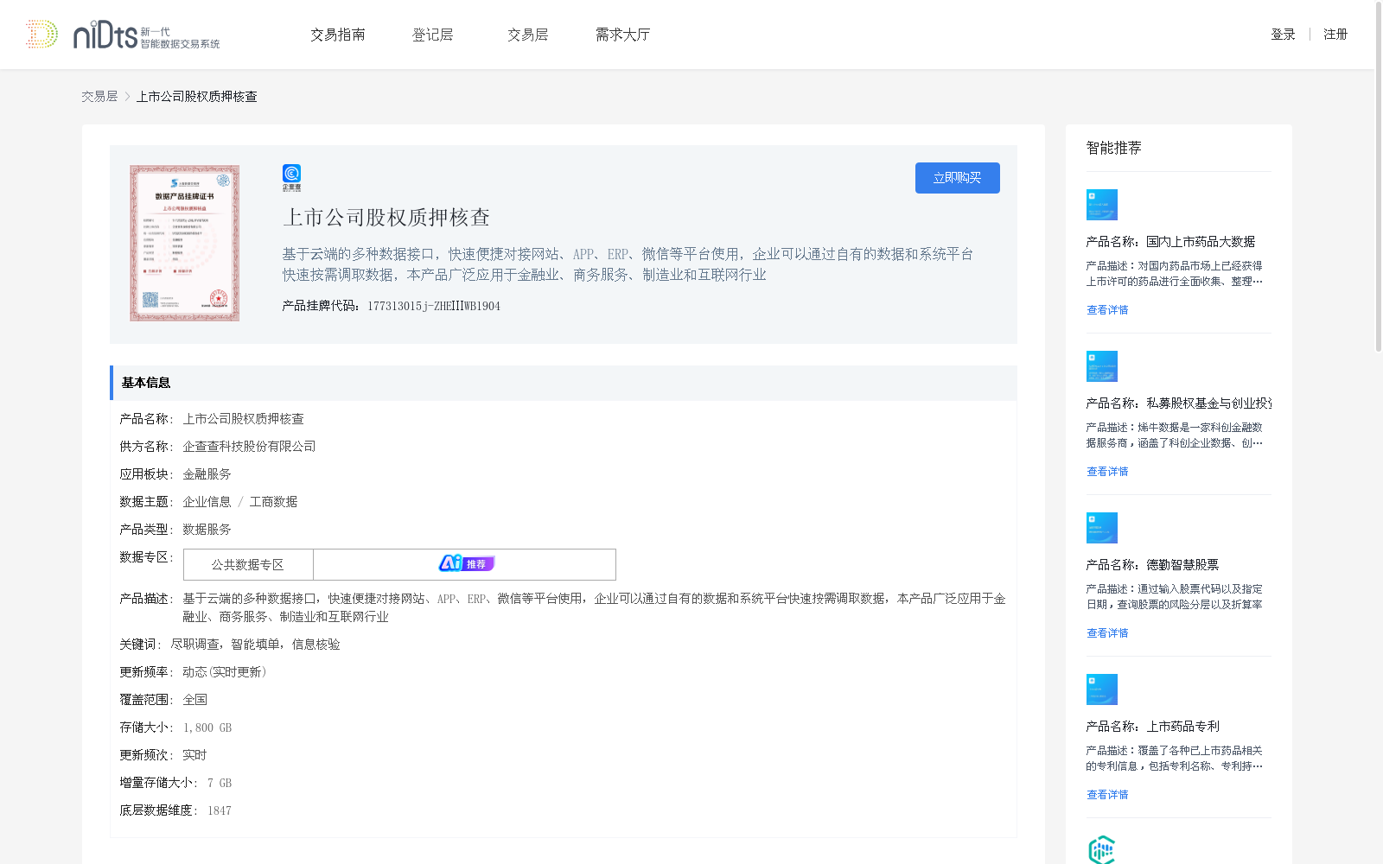The image size is (1383, 864).
Task: Click the 国内上市药品大数据 product icon
Action: pyautogui.click(x=1102, y=205)
